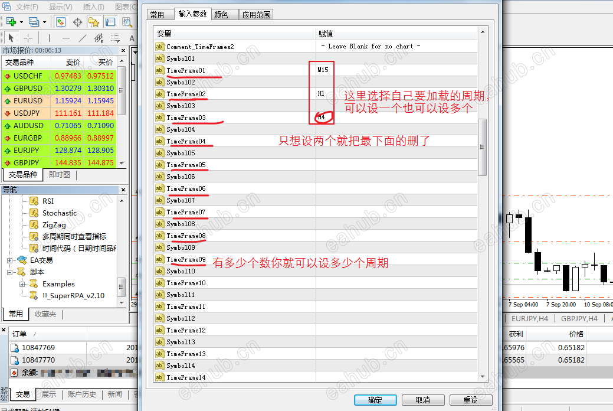Image resolution: width=613 pixels, height=411 pixels.
Task: Close the 市场报价 panel
Action: tap(123, 51)
